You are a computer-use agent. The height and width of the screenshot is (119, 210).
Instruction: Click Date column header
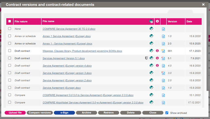pos(193,21)
